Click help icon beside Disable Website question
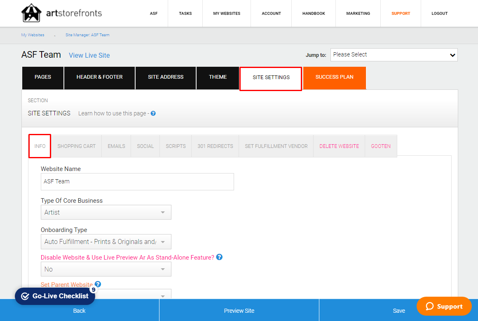Image resolution: width=478 pixels, height=321 pixels. point(219,257)
